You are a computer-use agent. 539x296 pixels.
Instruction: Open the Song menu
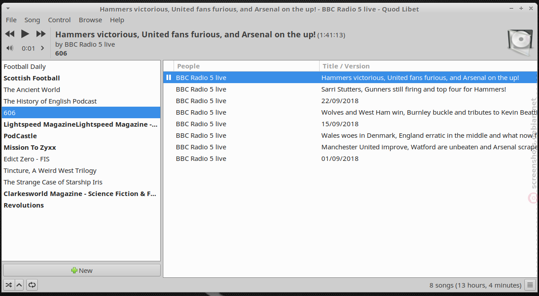[32, 20]
